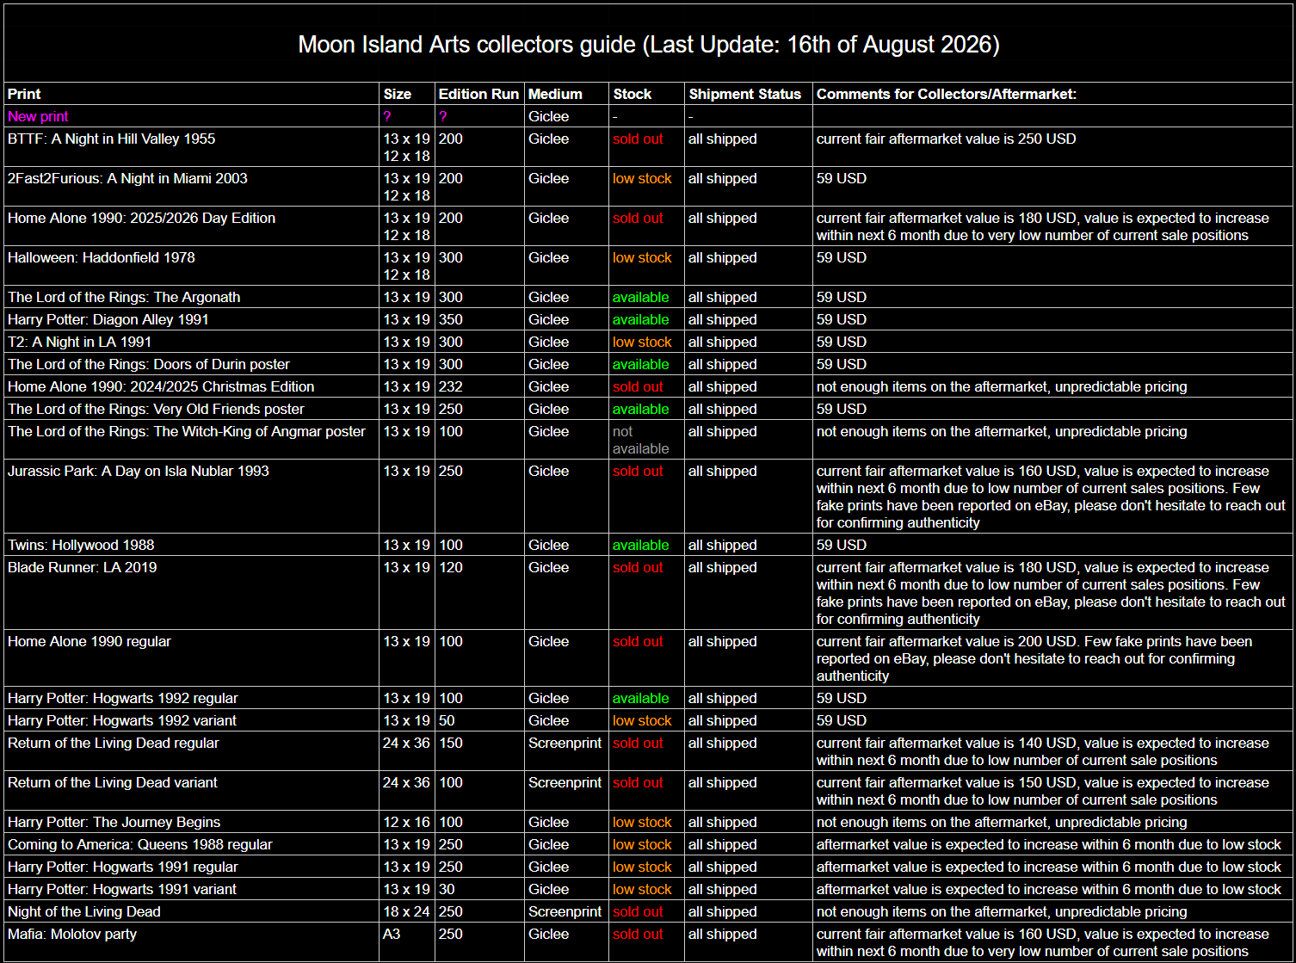The height and width of the screenshot is (963, 1296).
Task: Select the Stock column header
Action: pos(632,94)
